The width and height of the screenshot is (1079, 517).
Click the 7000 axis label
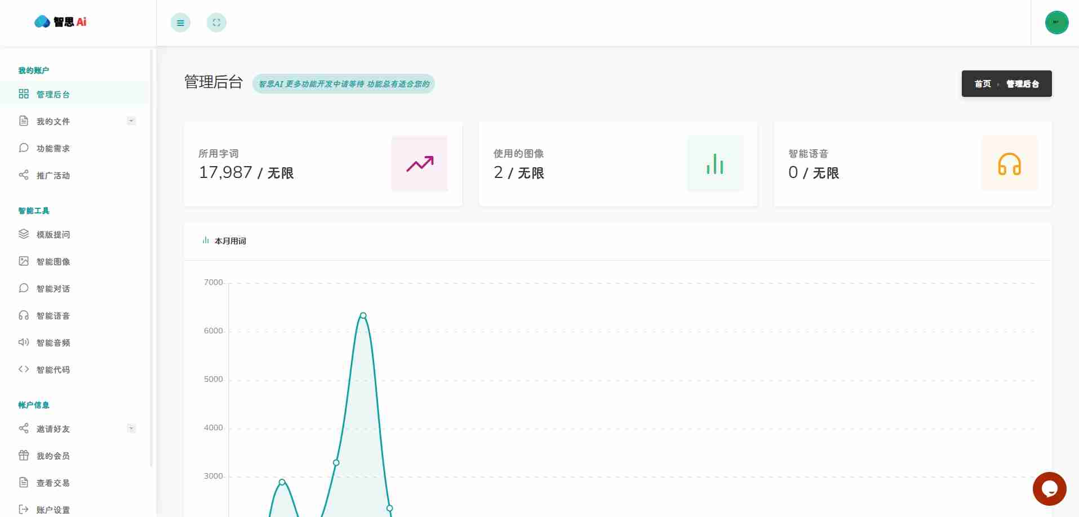pos(214,282)
